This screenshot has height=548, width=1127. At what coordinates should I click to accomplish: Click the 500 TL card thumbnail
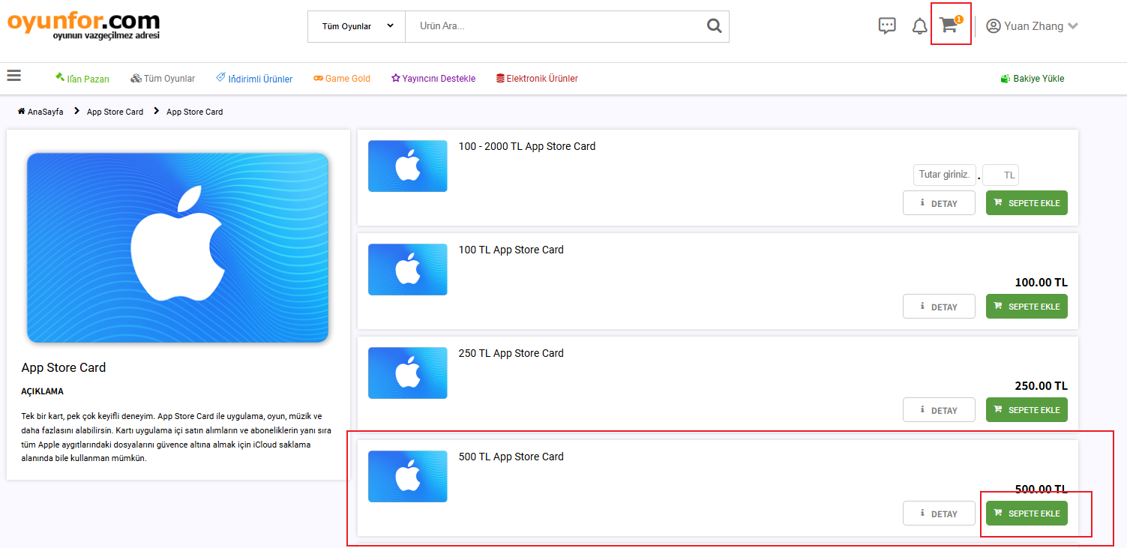click(408, 476)
